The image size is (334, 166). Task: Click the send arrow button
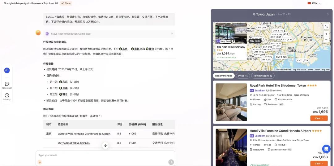pyautogui.click(x=171, y=162)
